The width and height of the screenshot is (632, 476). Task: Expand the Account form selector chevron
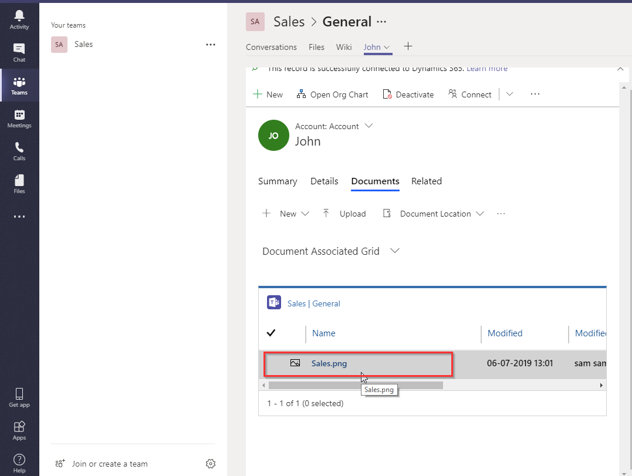click(369, 126)
